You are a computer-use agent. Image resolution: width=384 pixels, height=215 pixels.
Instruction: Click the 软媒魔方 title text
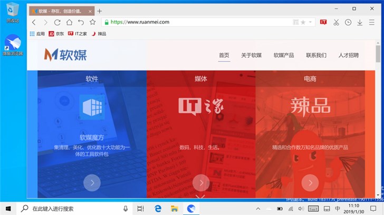tap(92, 138)
